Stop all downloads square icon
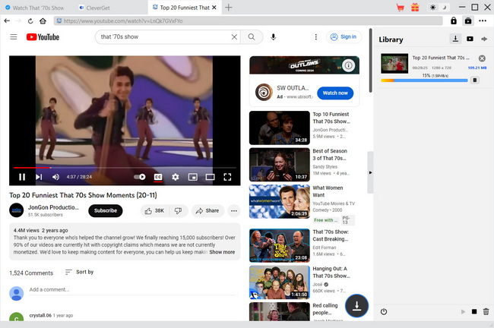This screenshot has height=328, width=494. point(474,311)
